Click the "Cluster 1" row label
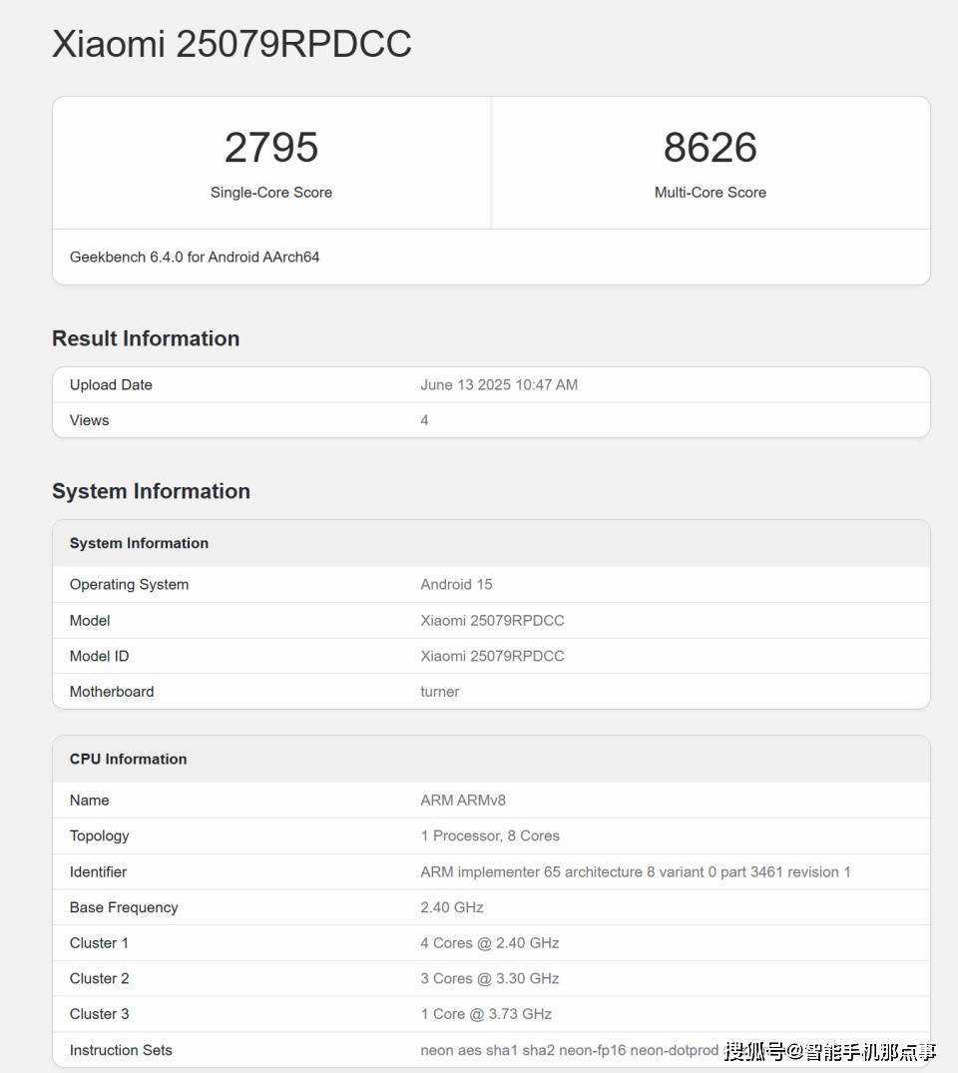Viewport: 958px width, 1073px height. tap(99, 943)
